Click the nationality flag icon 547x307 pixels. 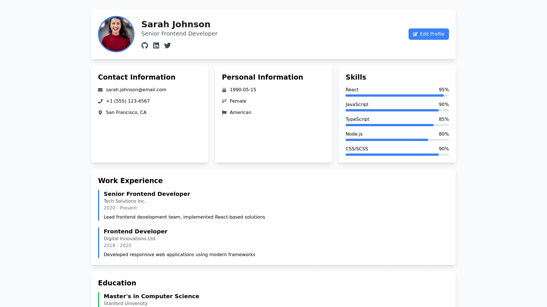224,113
